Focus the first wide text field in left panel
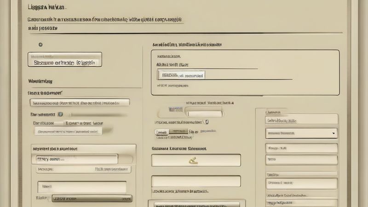The width and height of the screenshot is (368, 207). 79,103
